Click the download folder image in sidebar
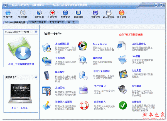This screenshot has width=167, height=121. pos(19,48)
